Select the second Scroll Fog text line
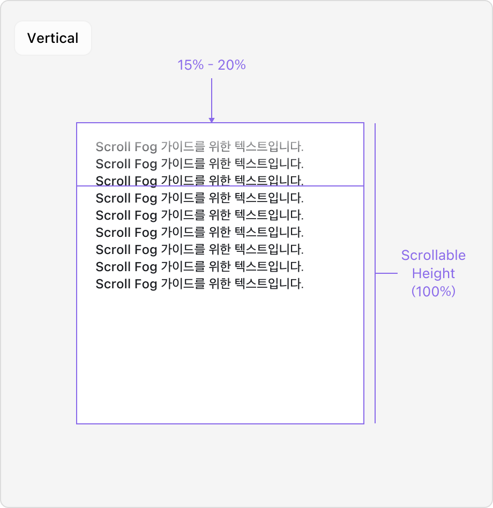 (x=199, y=163)
